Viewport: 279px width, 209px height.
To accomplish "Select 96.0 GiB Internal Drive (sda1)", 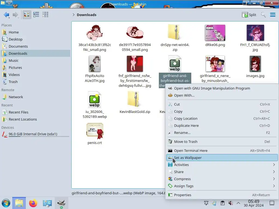I will (35, 134).
